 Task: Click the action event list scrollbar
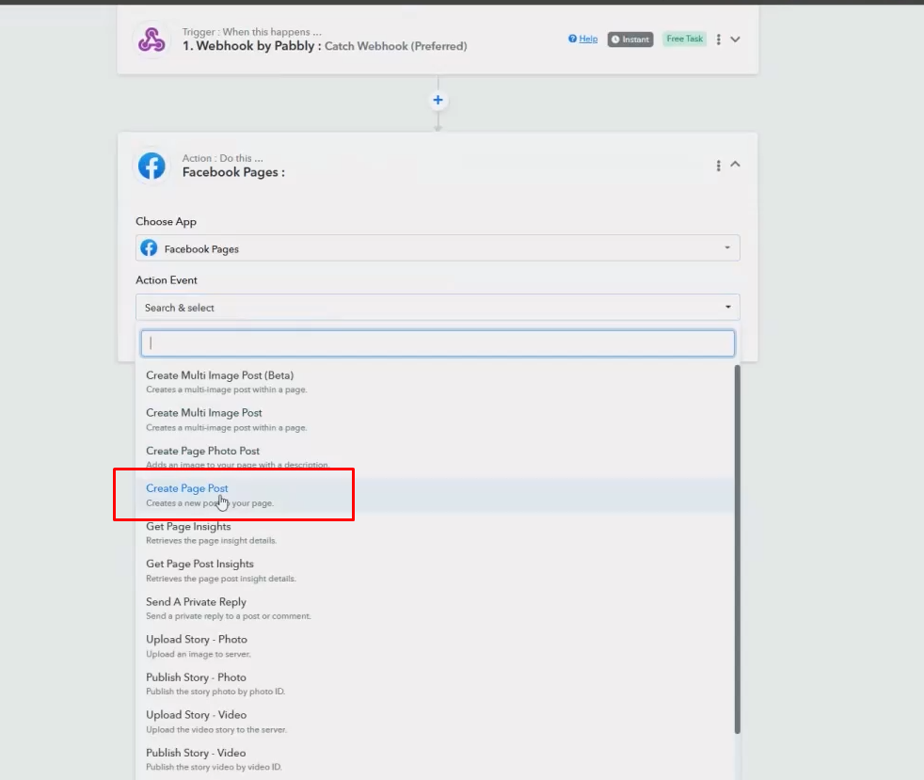coord(737,549)
